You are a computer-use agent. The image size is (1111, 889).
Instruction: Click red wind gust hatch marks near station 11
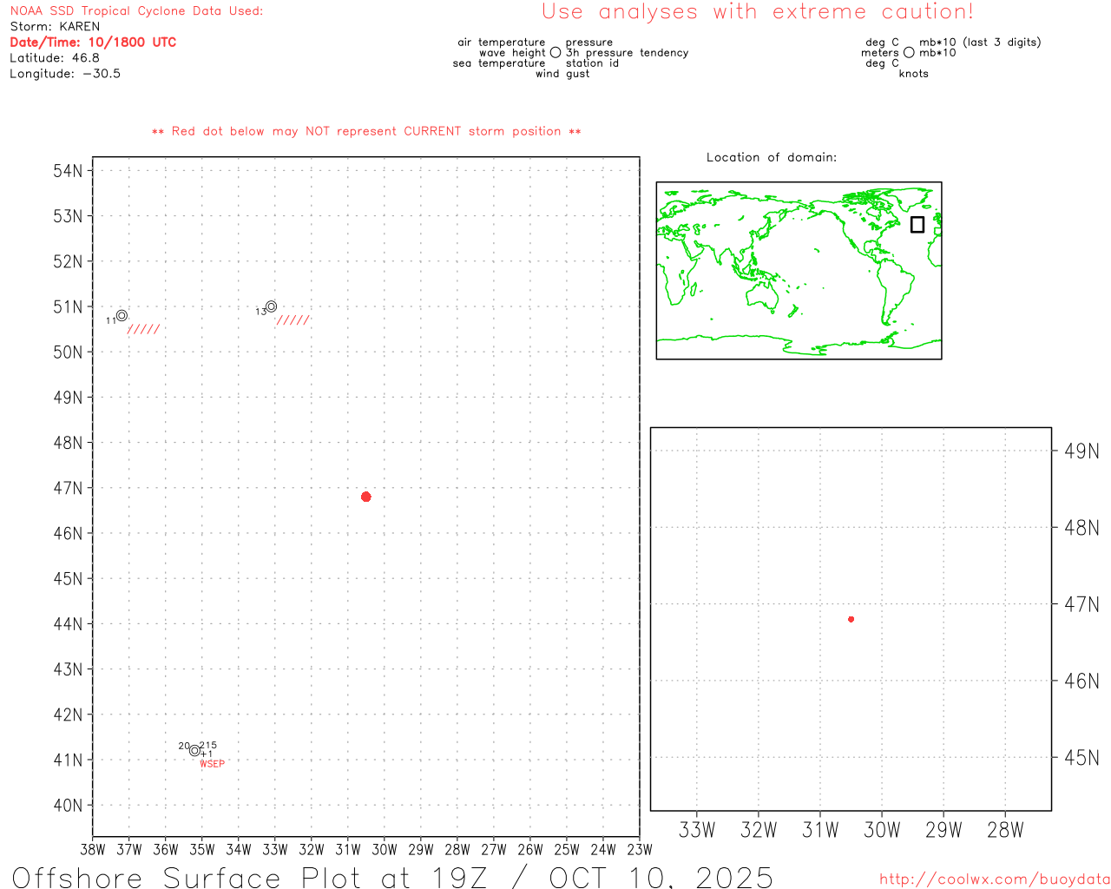coord(143,329)
